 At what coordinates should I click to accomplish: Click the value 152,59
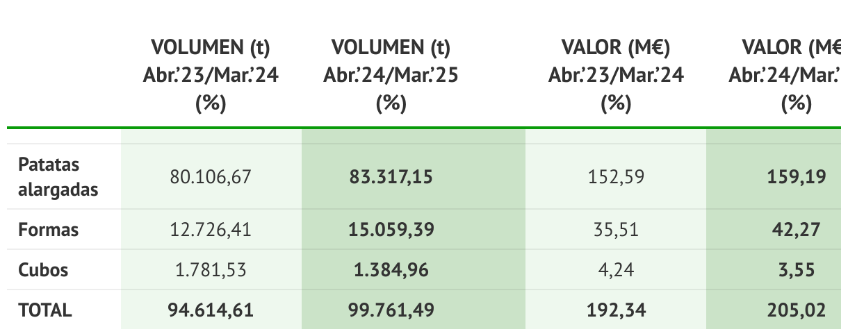(x=616, y=176)
